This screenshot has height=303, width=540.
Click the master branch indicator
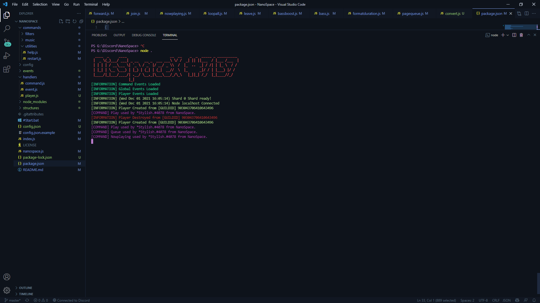coord(13,300)
